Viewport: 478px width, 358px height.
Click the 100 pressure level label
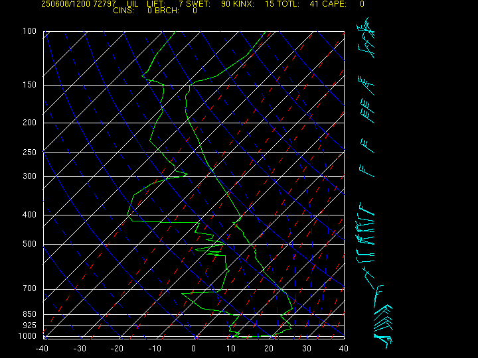pos(30,31)
